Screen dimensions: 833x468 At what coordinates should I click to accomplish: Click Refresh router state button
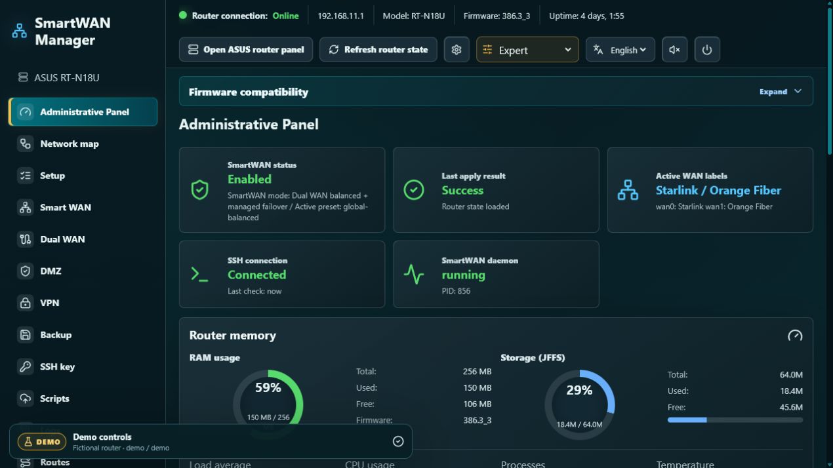[x=378, y=50]
